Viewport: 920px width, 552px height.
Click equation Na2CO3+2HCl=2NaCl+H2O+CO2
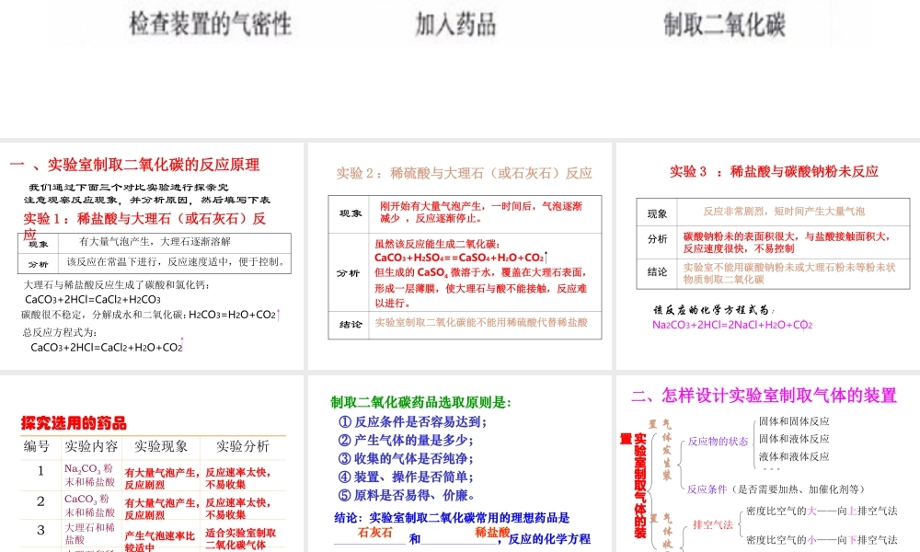732,325
